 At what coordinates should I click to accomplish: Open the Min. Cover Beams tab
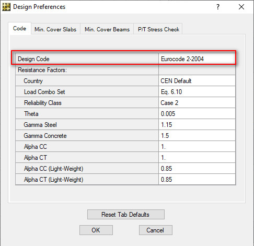pyautogui.click(x=107, y=29)
